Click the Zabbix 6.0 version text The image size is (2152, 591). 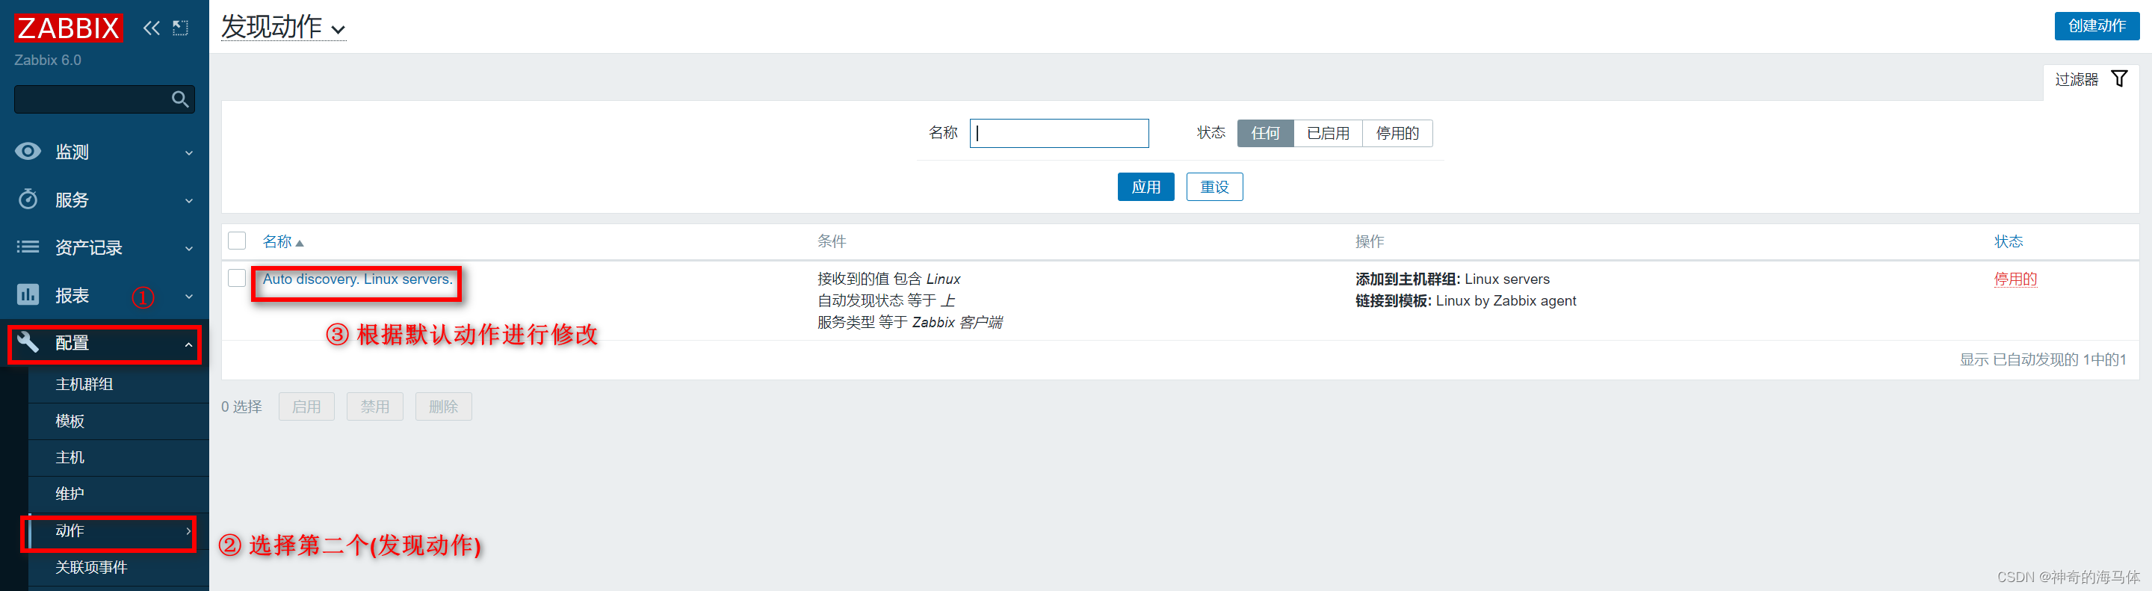tap(48, 60)
